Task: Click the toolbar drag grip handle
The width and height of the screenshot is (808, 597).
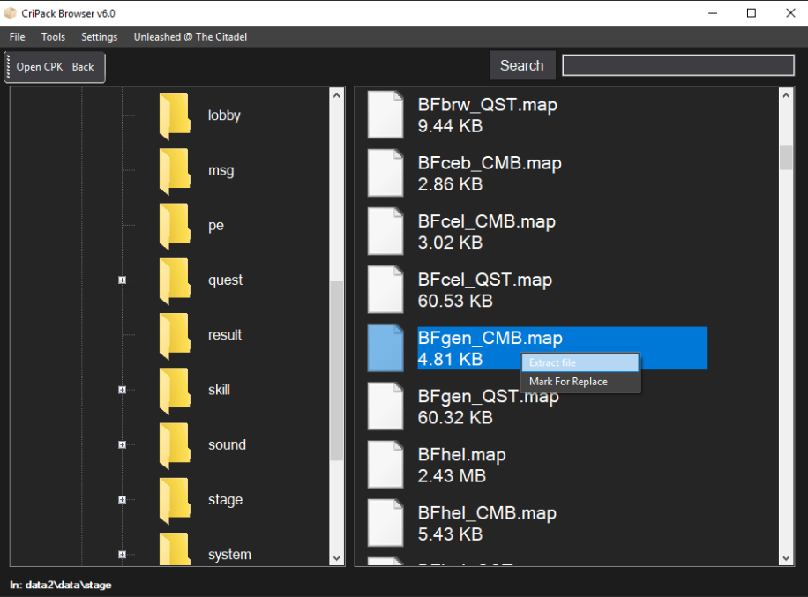Action: 8,67
